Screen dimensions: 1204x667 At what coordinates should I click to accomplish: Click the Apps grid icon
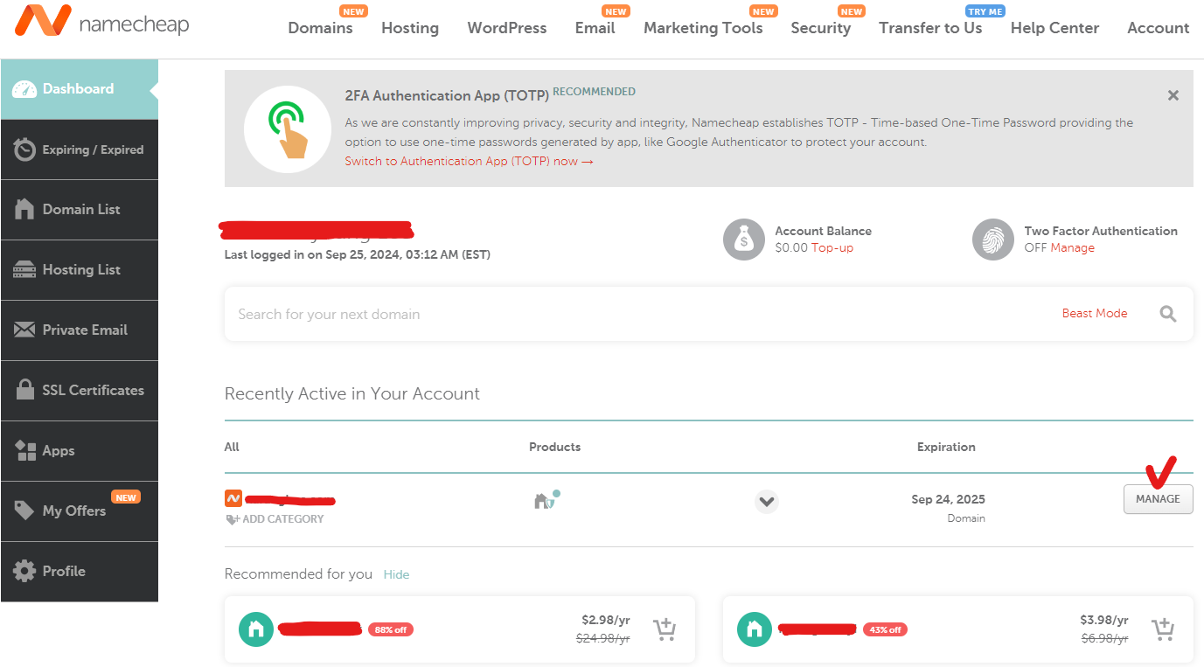click(x=24, y=451)
